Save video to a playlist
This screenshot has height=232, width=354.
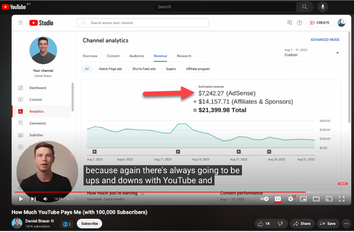pos(328,224)
